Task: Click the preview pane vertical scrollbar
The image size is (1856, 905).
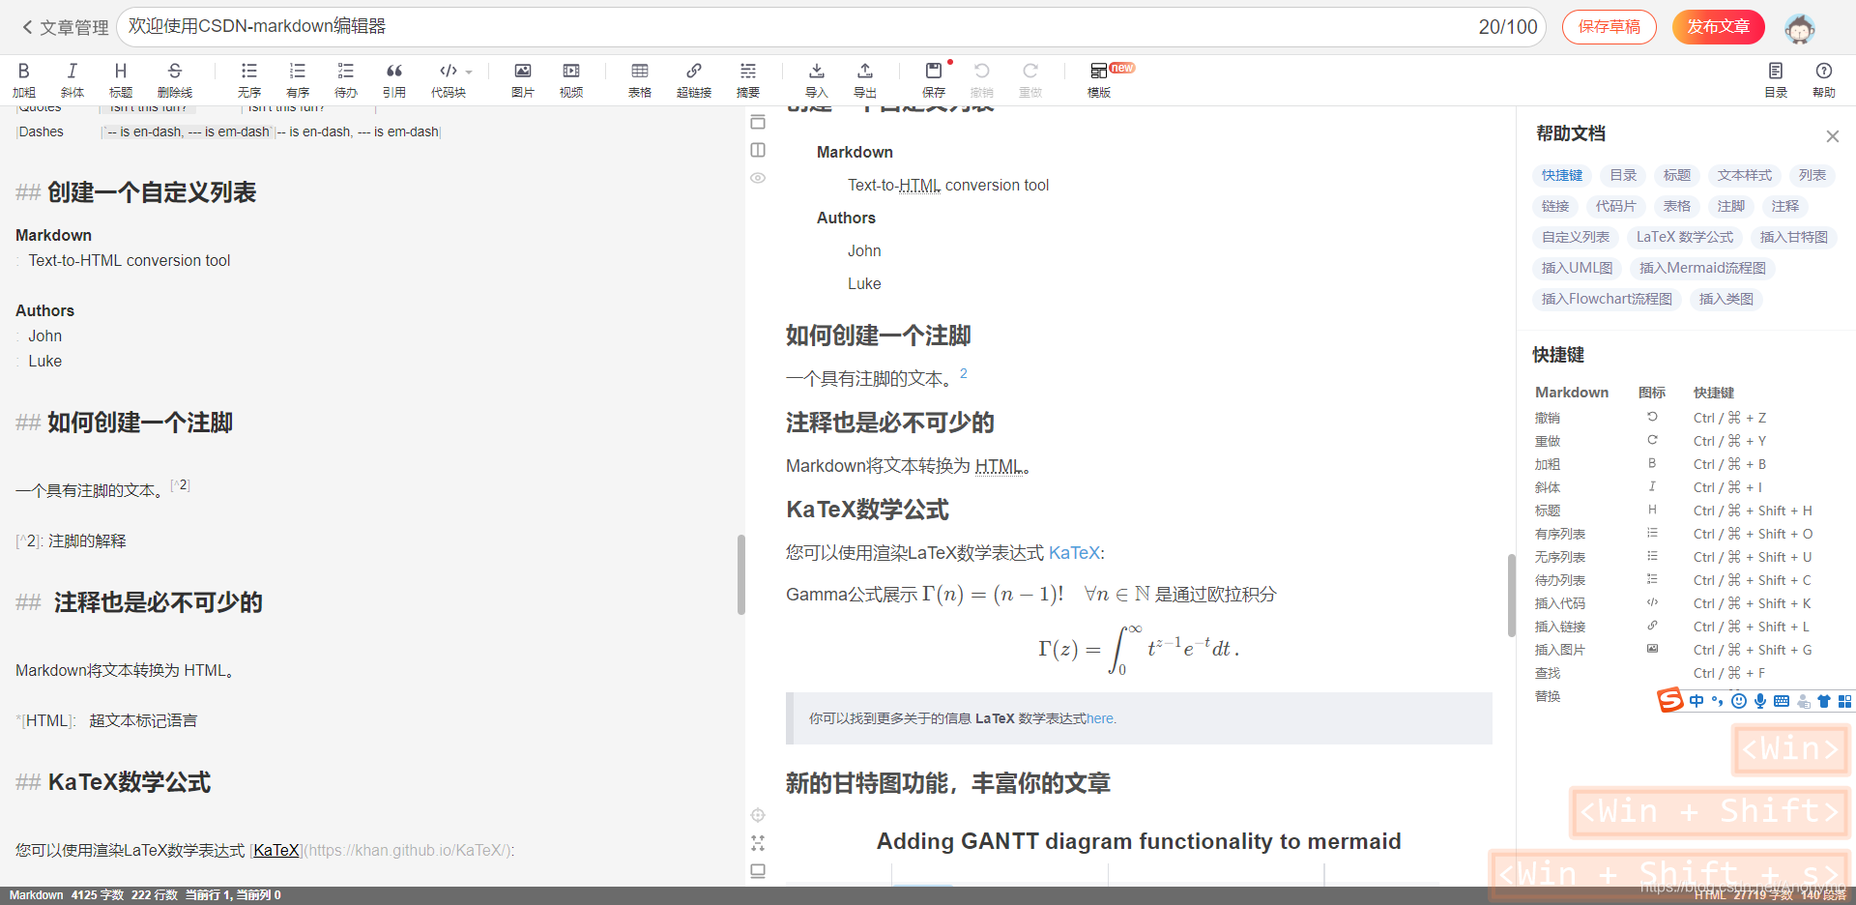Action: pos(1511,596)
